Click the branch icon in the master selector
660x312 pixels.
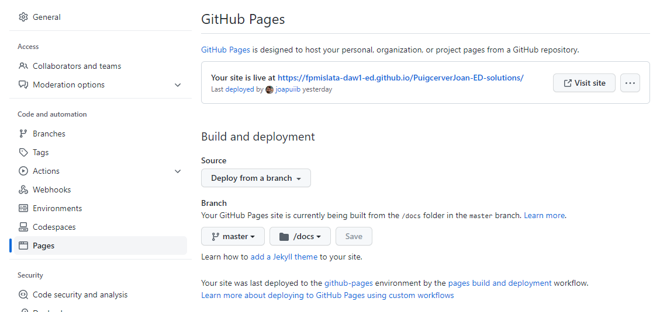[216, 236]
